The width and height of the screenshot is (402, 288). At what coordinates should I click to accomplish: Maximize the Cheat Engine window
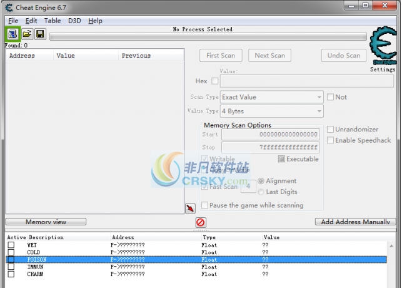(x=366, y=6)
